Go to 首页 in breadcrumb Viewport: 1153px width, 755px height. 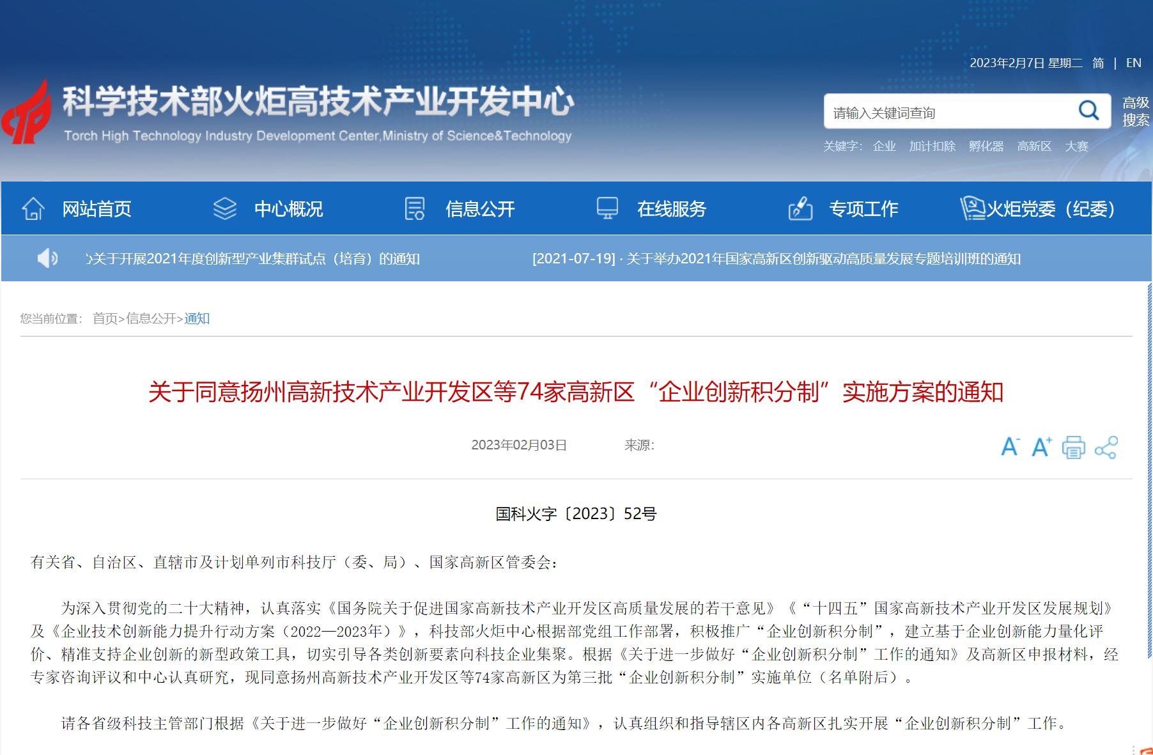[x=105, y=318]
